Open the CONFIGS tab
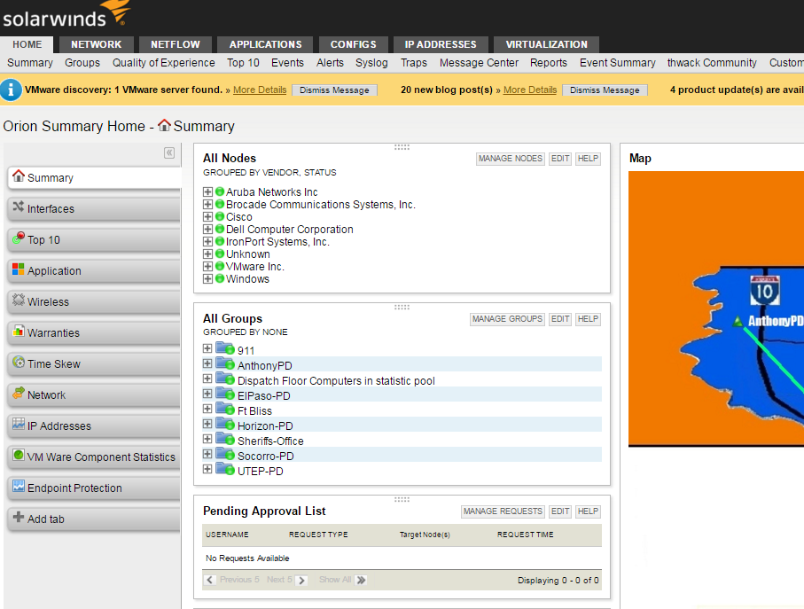The width and height of the screenshot is (804, 609). tap(354, 44)
